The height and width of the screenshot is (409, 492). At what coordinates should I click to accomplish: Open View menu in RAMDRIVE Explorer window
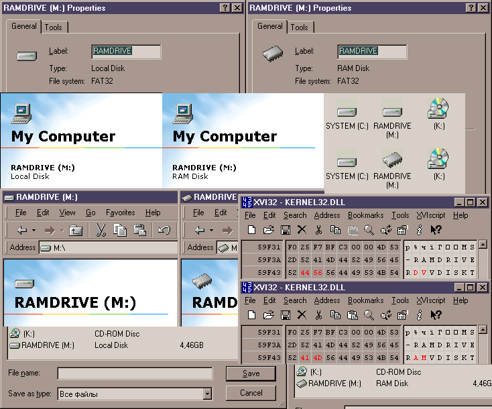pos(68,213)
